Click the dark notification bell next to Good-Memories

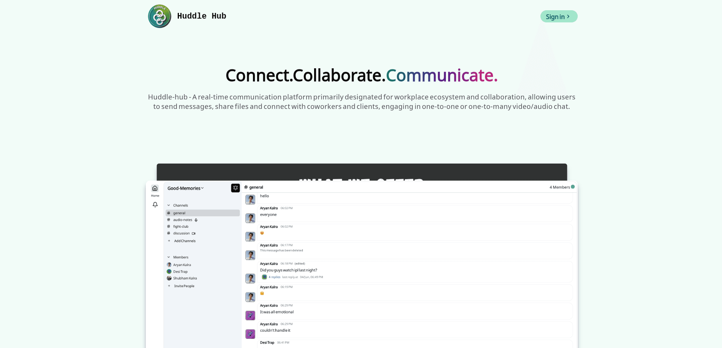(x=236, y=187)
